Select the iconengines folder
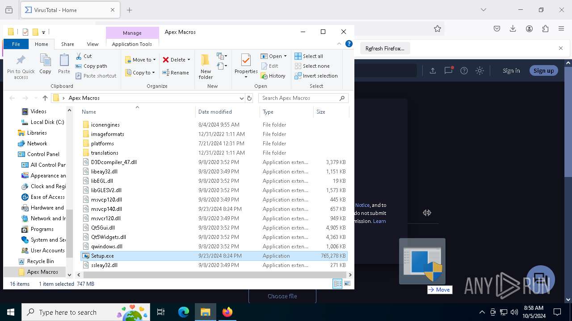The image size is (572, 321). click(105, 125)
